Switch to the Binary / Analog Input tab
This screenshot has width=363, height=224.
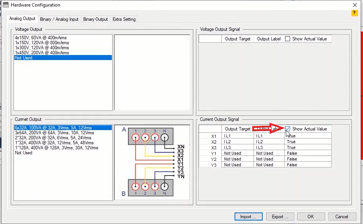(59, 19)
